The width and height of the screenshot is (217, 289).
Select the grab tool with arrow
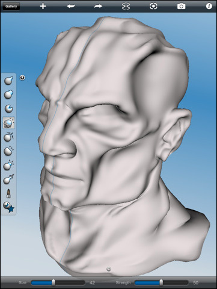pos(8,179)
